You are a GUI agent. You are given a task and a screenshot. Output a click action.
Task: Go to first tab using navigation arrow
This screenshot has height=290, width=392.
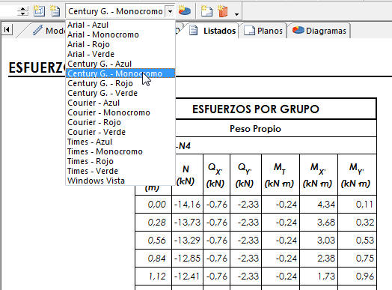click(x=7, y=29)
